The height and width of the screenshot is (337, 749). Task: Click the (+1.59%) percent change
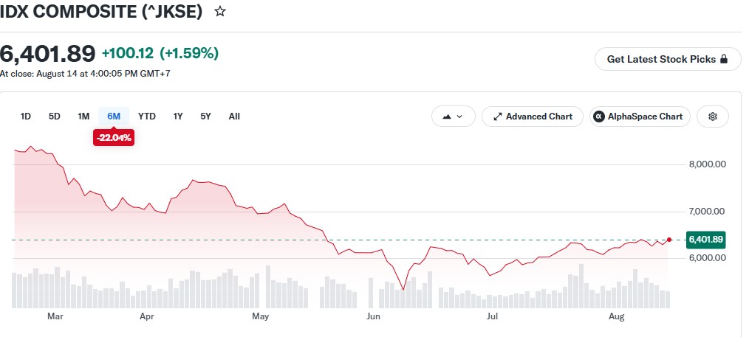tap(189, 53)
